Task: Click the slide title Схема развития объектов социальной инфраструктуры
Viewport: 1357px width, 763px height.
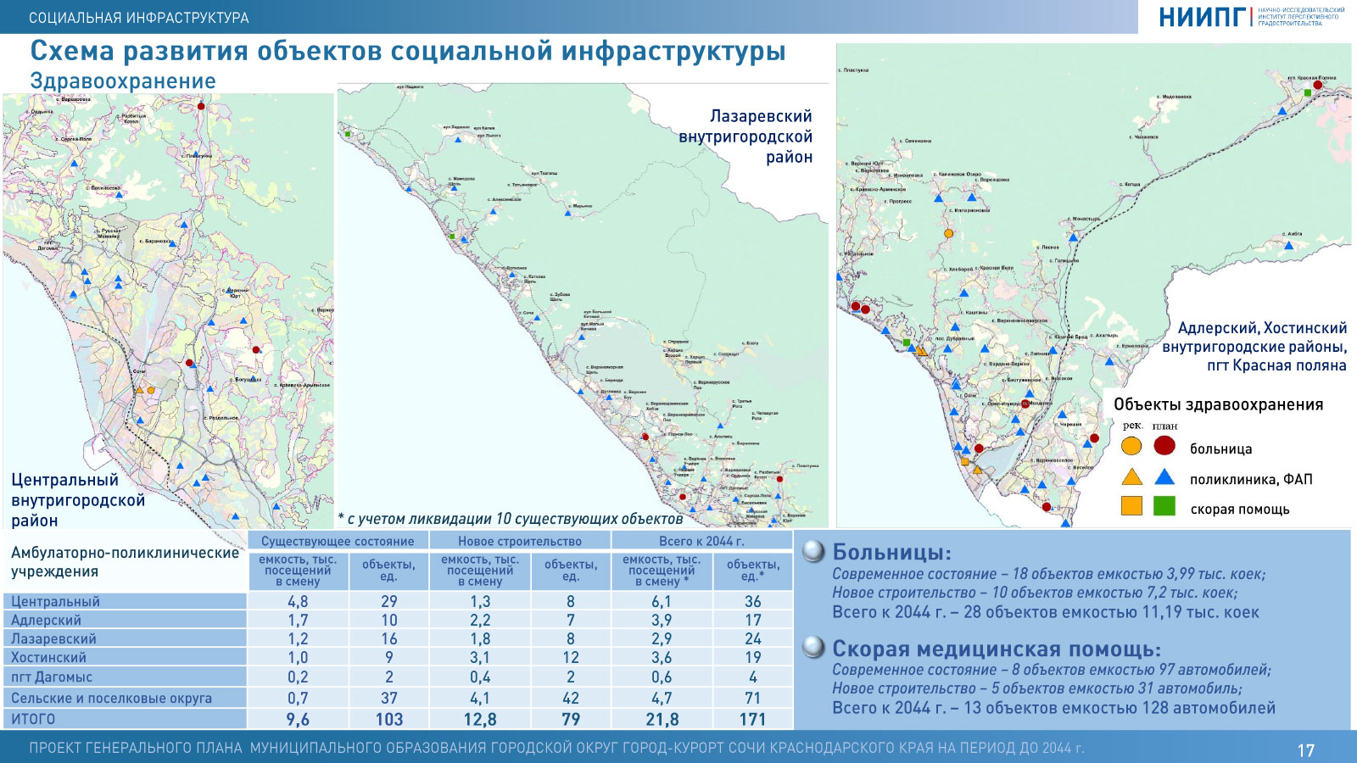Action: [408, 51]
